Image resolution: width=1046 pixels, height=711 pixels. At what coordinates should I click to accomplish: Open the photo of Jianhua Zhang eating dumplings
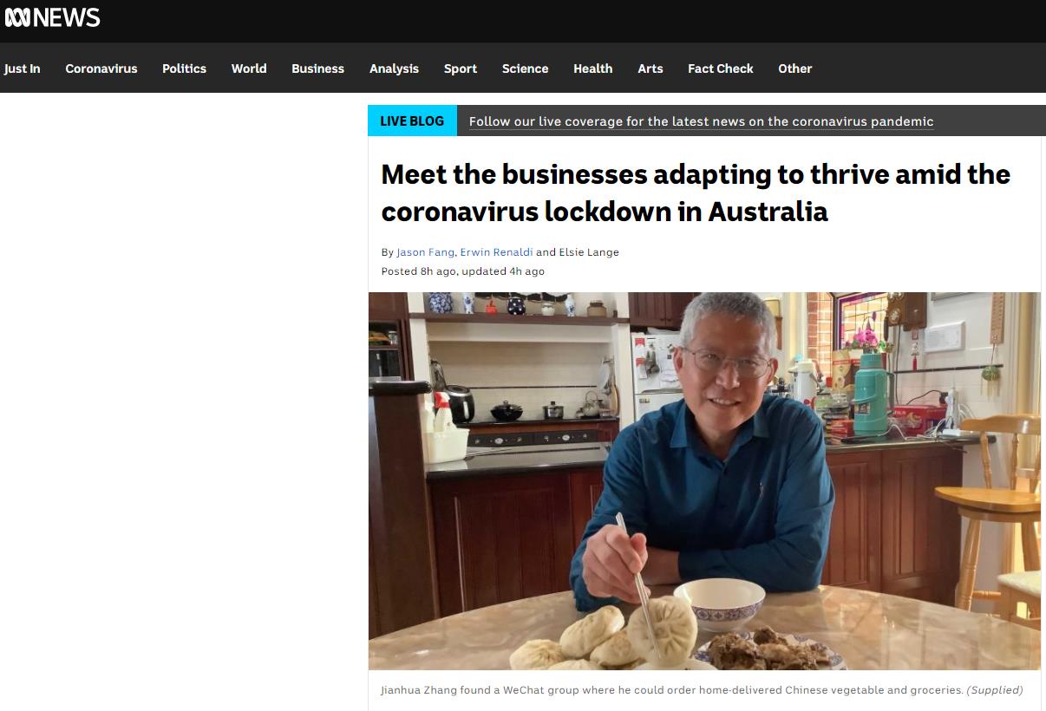tap(704, 481)
